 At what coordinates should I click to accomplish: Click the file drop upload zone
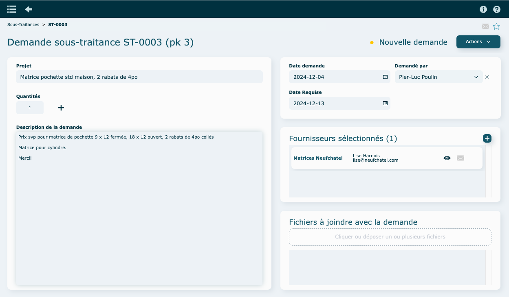390,237
